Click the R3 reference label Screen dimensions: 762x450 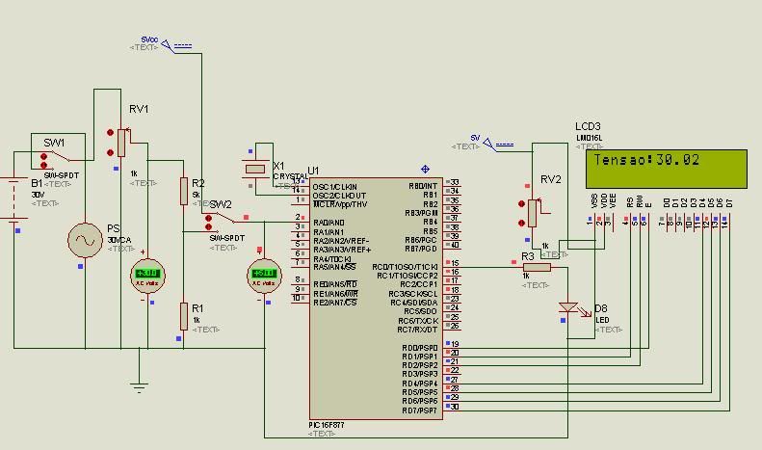click(x=528, y=256)
